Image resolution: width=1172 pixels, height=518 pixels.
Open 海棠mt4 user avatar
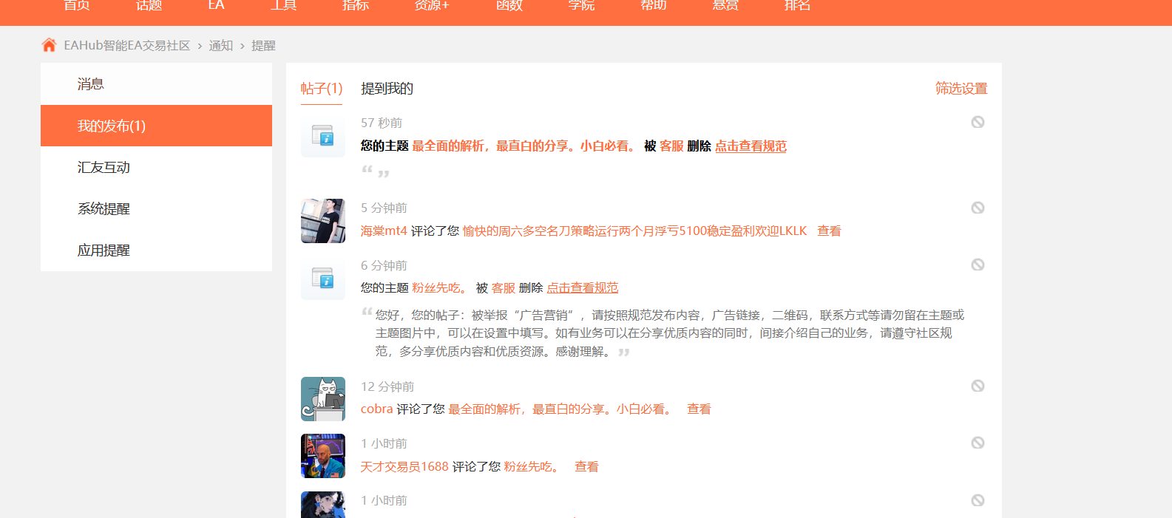(x=323, y=221)
